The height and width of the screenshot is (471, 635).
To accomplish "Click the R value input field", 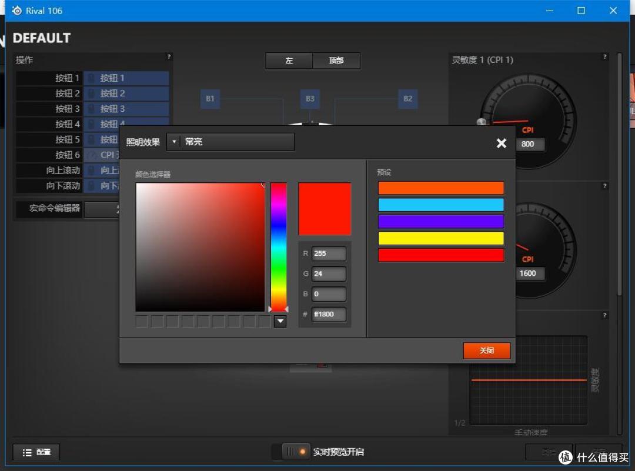I will (x=329, y=253).
